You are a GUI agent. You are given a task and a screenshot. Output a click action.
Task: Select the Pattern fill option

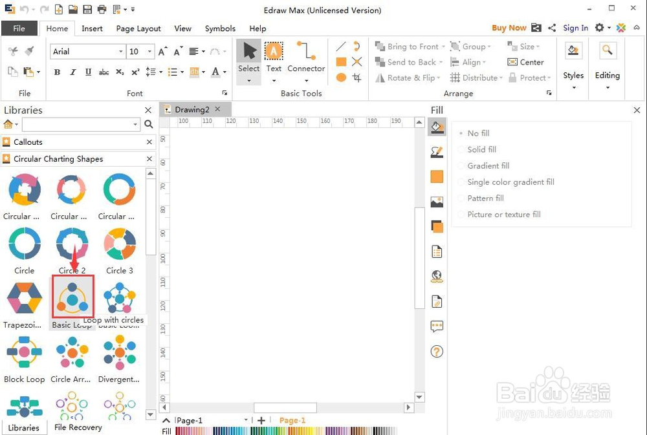coord(481,198)
